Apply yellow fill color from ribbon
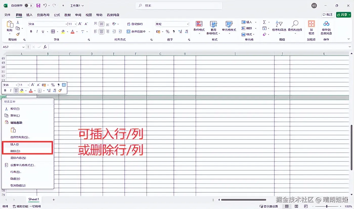Screen dimensions: 354x209 point(63,31)
